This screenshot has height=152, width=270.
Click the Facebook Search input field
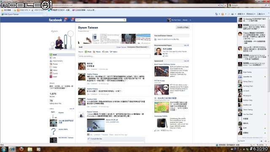click(x=99, y=20)
